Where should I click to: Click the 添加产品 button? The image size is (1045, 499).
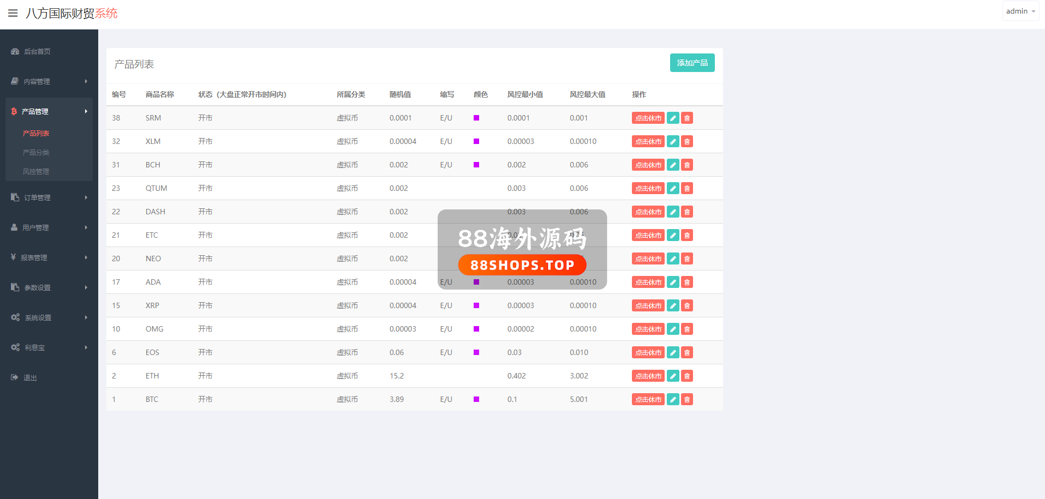(692, 63)
